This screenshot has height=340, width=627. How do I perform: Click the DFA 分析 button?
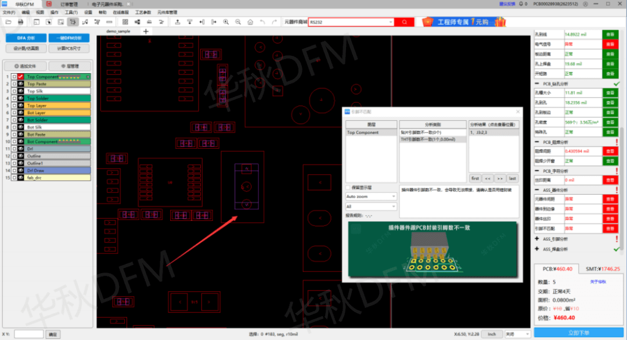26,38
